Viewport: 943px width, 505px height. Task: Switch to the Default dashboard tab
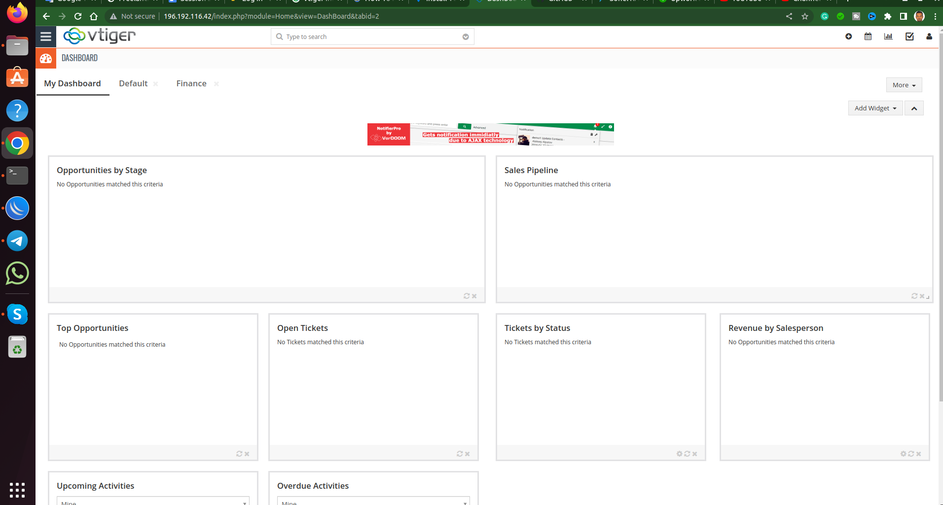point(133,84)
